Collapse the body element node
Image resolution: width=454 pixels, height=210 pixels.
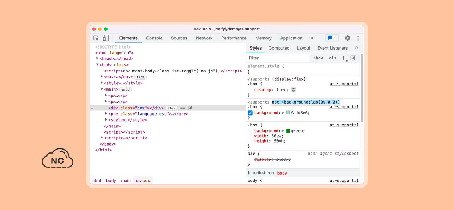[97, 65]
